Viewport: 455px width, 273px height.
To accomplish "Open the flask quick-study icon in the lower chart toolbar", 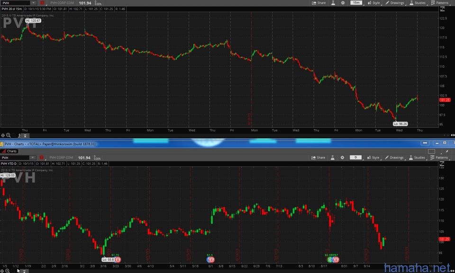I will coord(333,158).
